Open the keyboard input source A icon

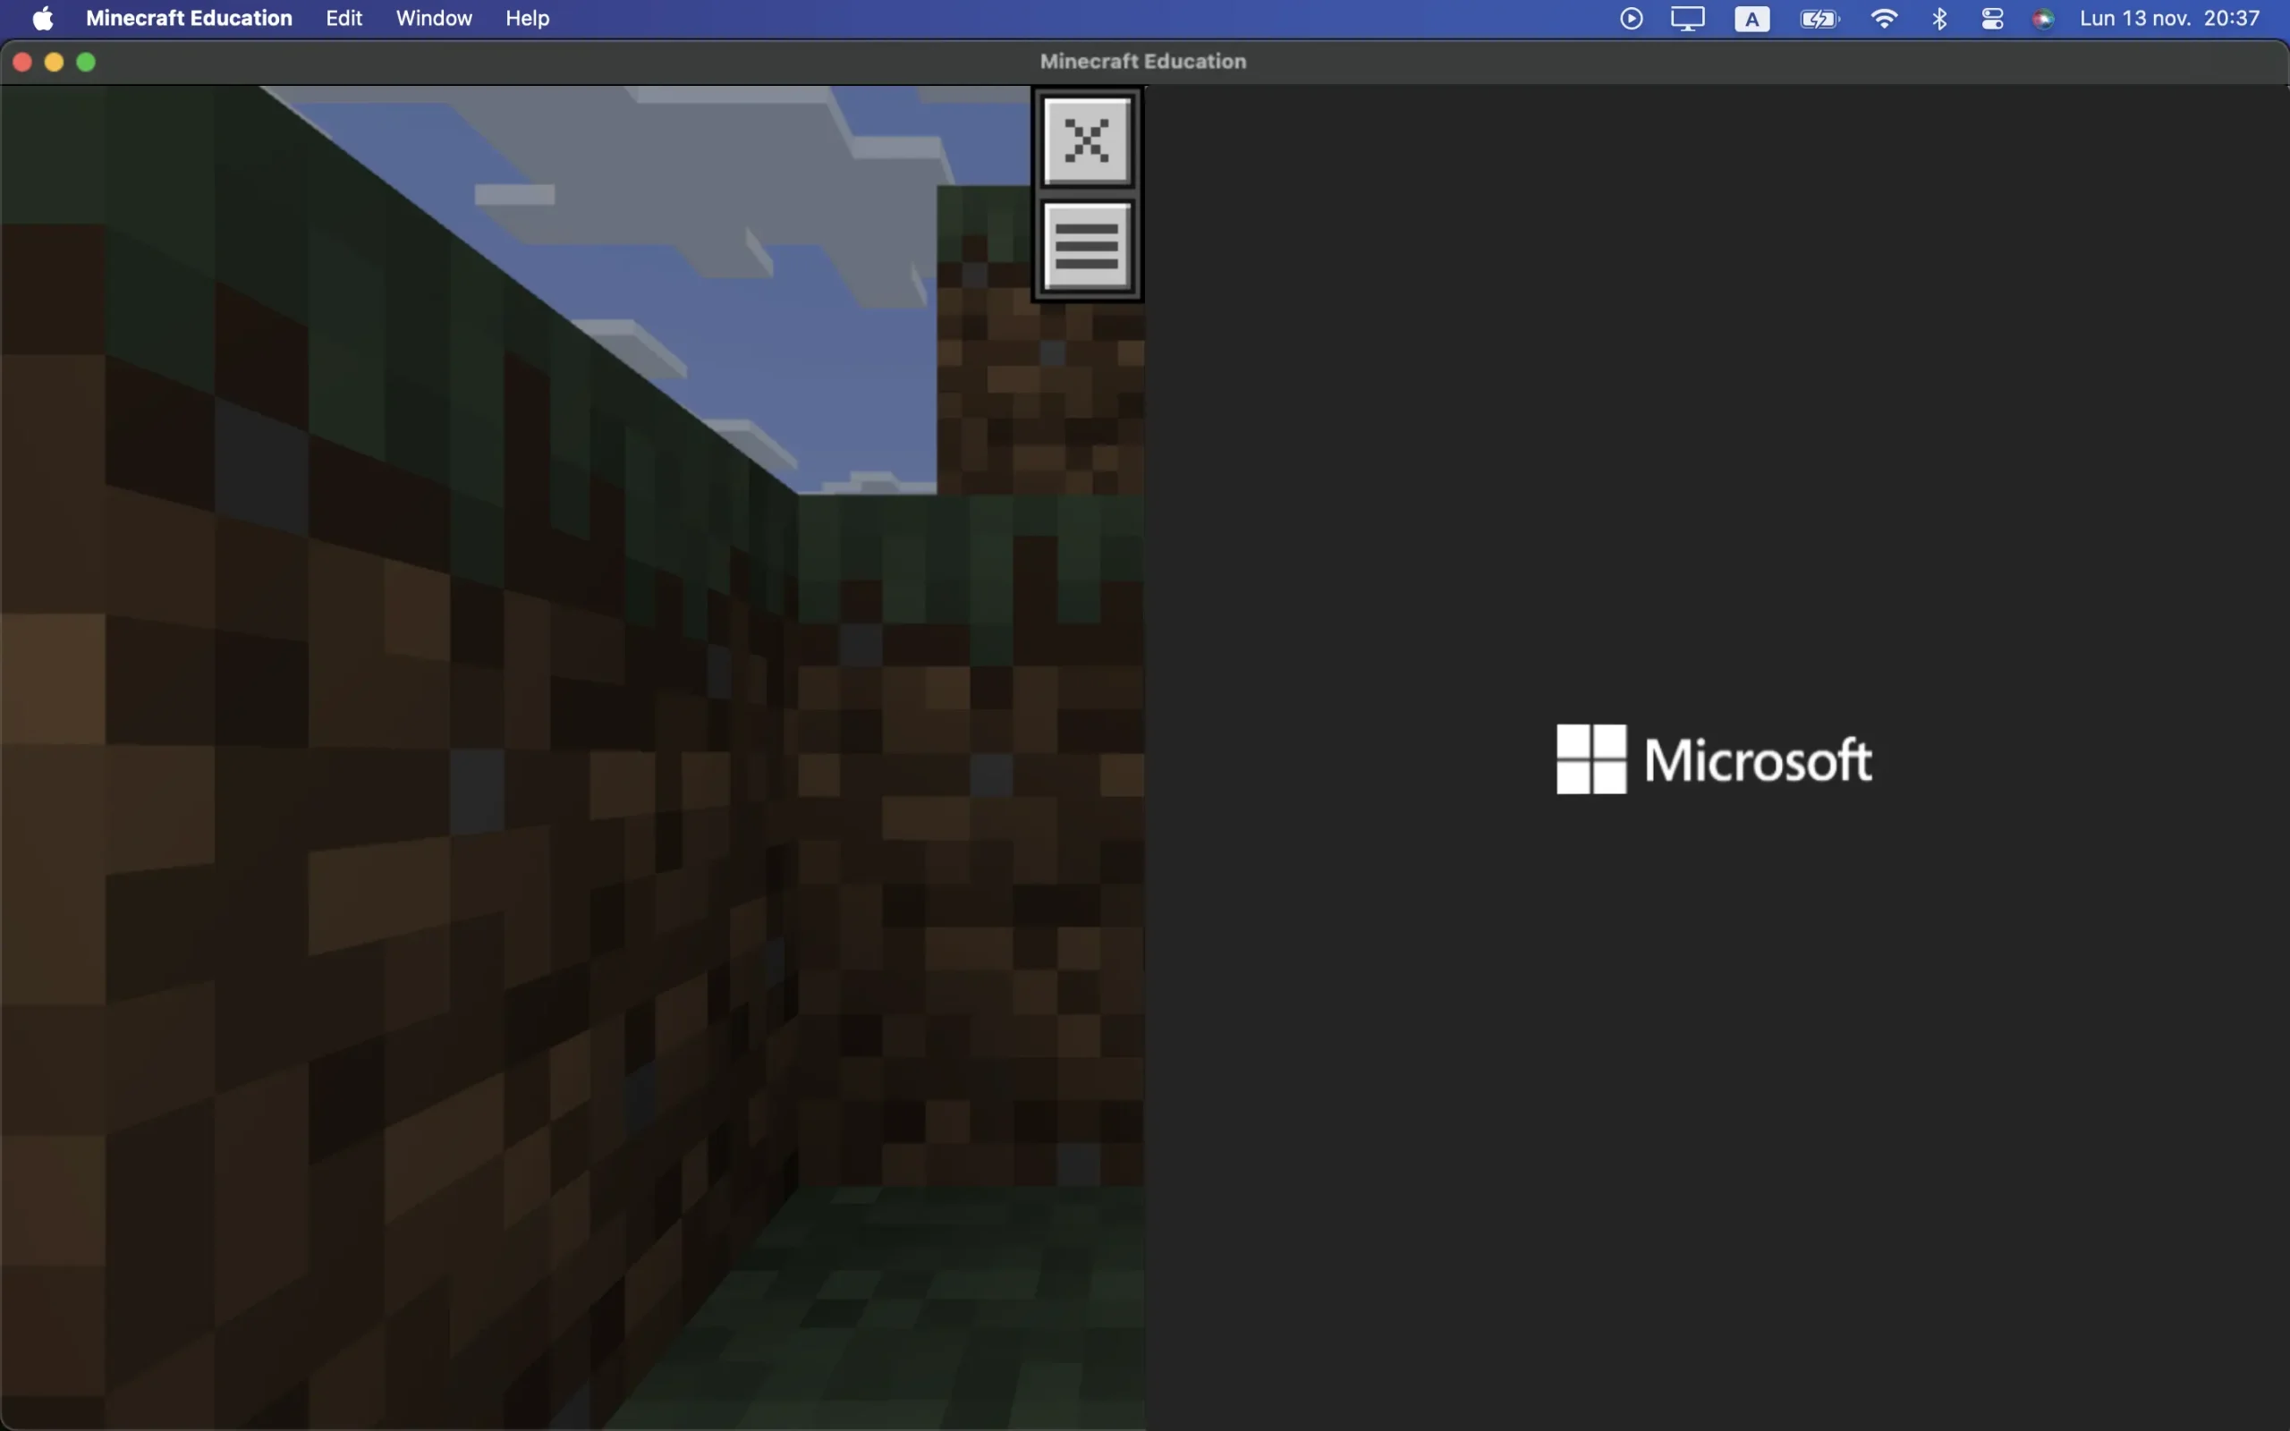point(1751,18)
